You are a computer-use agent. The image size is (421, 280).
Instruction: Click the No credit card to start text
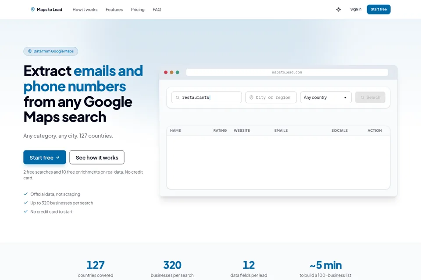[x=51, y=211]
